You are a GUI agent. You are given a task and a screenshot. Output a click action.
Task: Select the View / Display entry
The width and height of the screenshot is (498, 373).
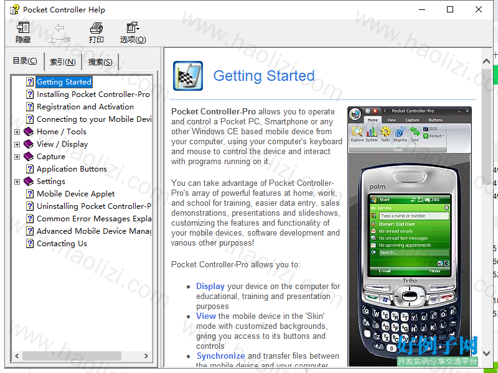pos(62,144)
